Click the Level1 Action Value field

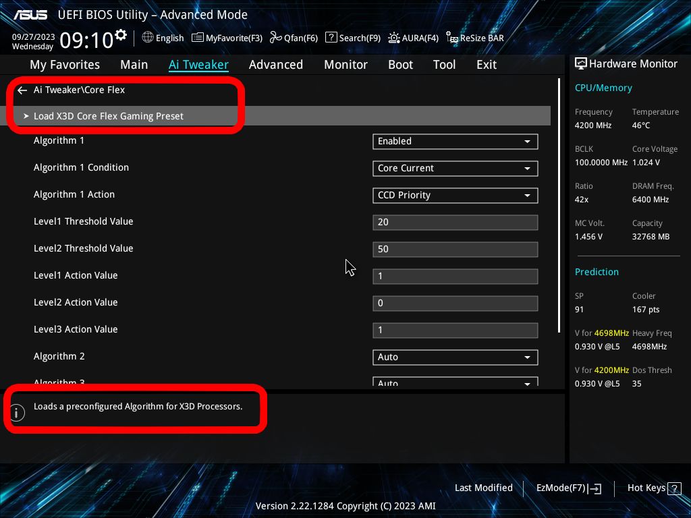(x=455, y=276)
